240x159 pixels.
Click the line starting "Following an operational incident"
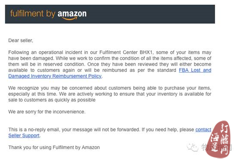click(110, 52)
